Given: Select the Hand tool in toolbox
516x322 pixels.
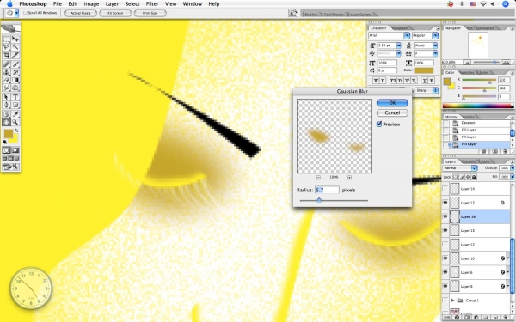Looking at the screenshot, I should (6, 122).
